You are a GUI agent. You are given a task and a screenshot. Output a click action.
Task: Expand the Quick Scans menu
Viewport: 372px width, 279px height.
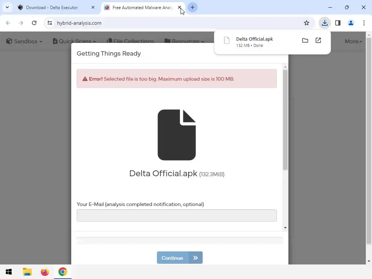(x=74, y=41)
